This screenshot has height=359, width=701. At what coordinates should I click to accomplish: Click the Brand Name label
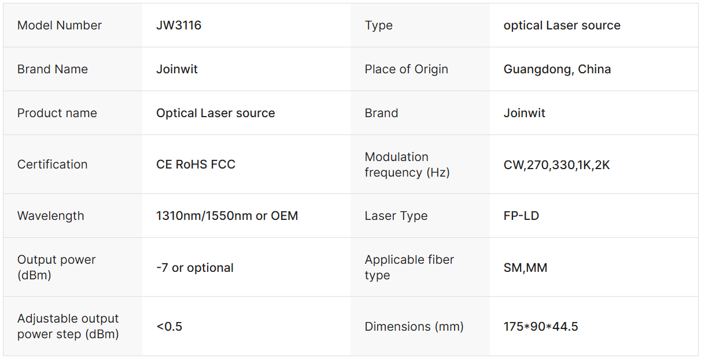pos(53,69)
